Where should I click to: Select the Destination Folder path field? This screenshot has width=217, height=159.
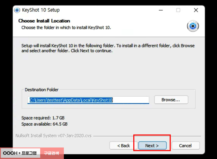[x=88, y=100]
